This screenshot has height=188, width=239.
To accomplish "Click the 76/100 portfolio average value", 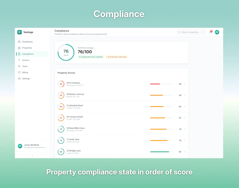I will click(85, 52).
